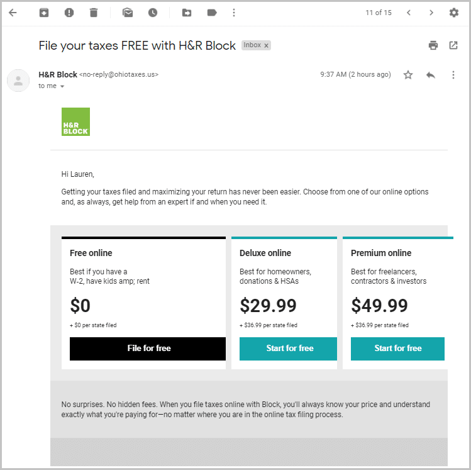
Task: Go to the newer email arrow
Action: (x=409, y=13)
